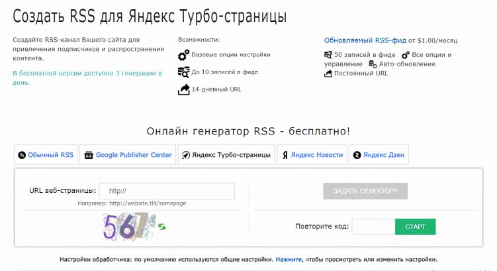Switch to the Яндекс Дзен tab
This screenshot has height=271, width=497.
point(379,155)
